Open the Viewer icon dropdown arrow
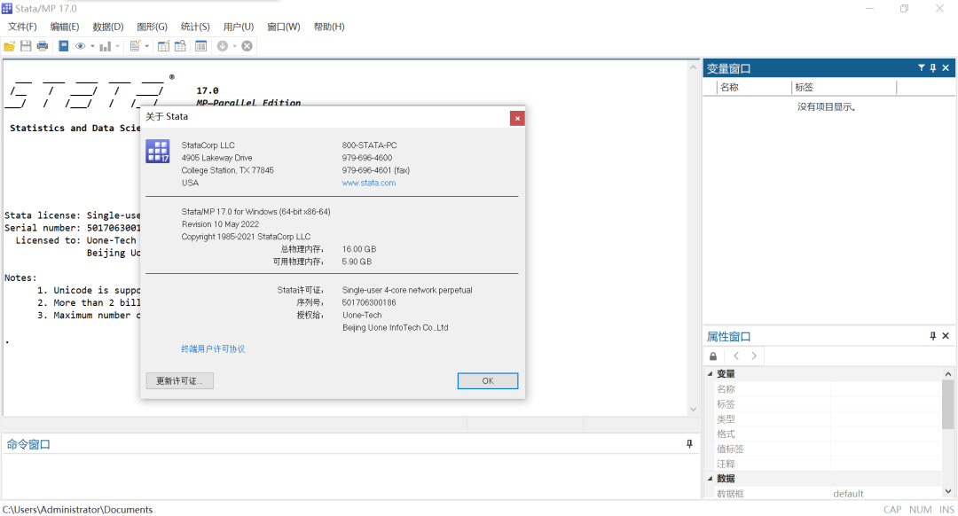The height and width of the screenshot is (516, 958). tap(92, 46)
